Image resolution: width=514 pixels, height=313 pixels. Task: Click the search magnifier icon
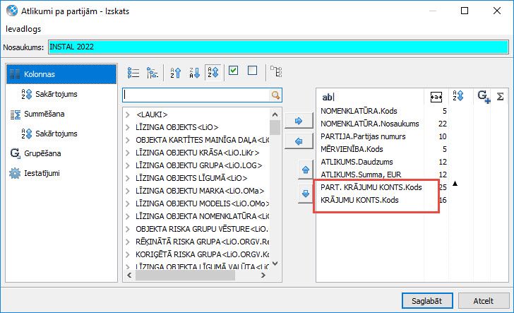click(275, 95)
